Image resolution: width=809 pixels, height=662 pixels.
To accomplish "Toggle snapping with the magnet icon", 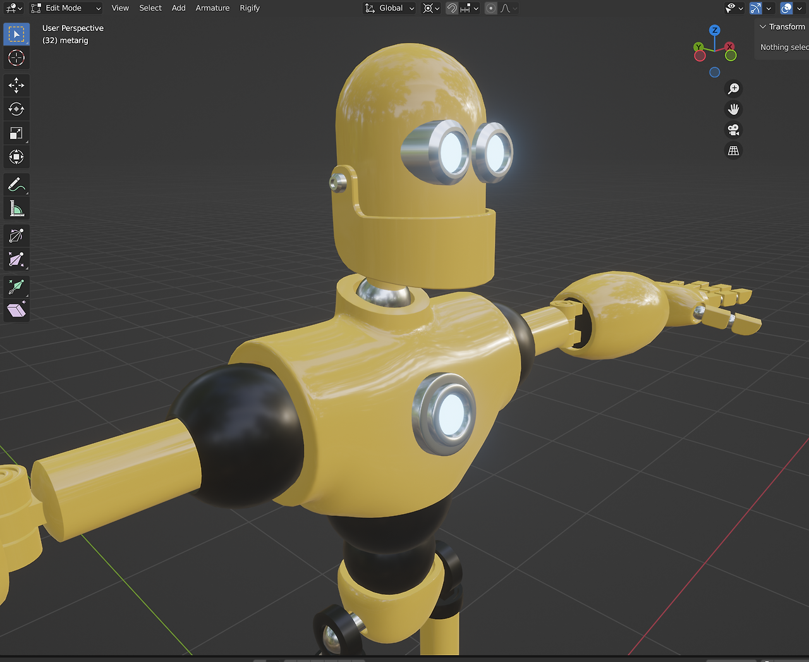I will point(452,8).
